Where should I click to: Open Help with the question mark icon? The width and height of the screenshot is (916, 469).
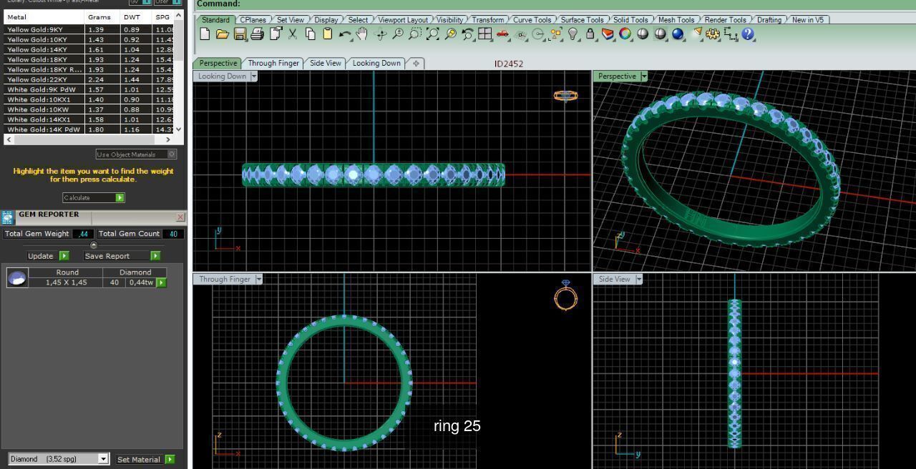pyautogui.click(x=748, y=34)
